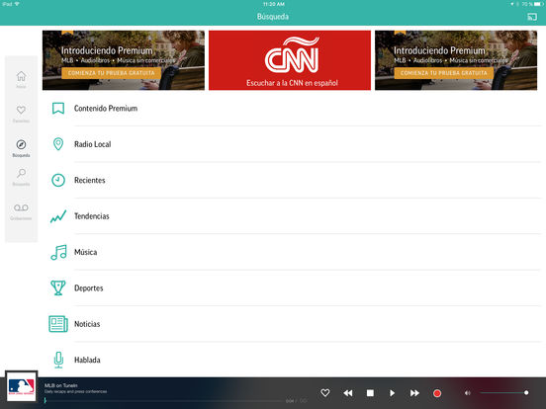Click 'MLB on TuneIn' now playing title
This screenshot has height=409, width=546.
tap(61, 385)
